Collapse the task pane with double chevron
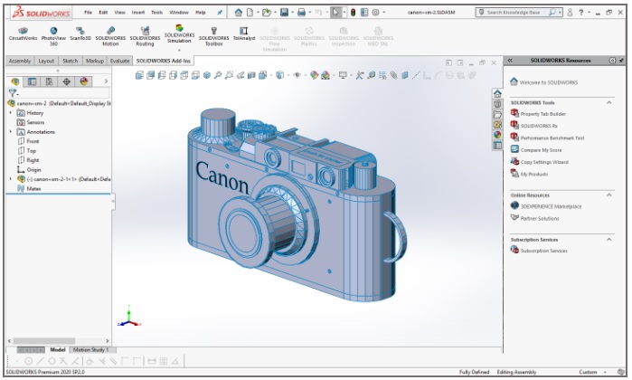This screenshot has width=632, height=380. point(510,61)
